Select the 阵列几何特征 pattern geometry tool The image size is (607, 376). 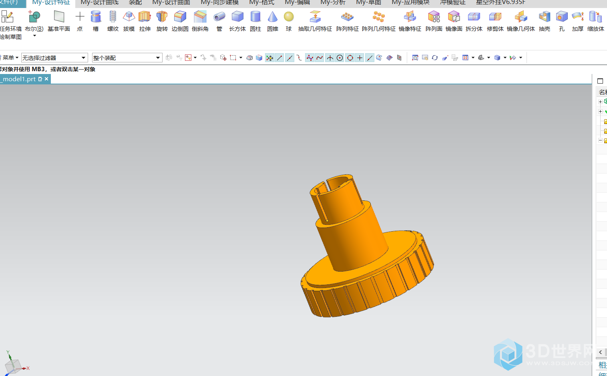(x=379, y=21)
